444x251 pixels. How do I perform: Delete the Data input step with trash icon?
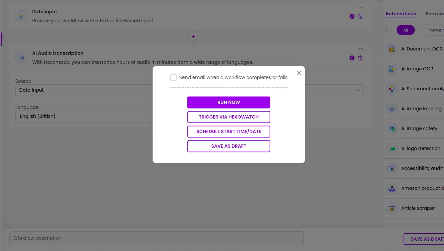[360, 16]
